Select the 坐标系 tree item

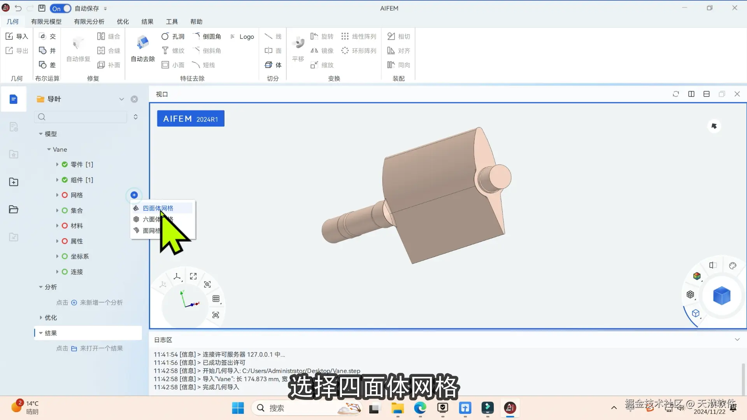pyautogui.click(x=80, y=256)
